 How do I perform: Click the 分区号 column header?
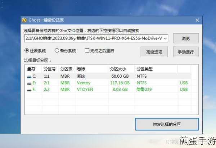coord(50,69)
